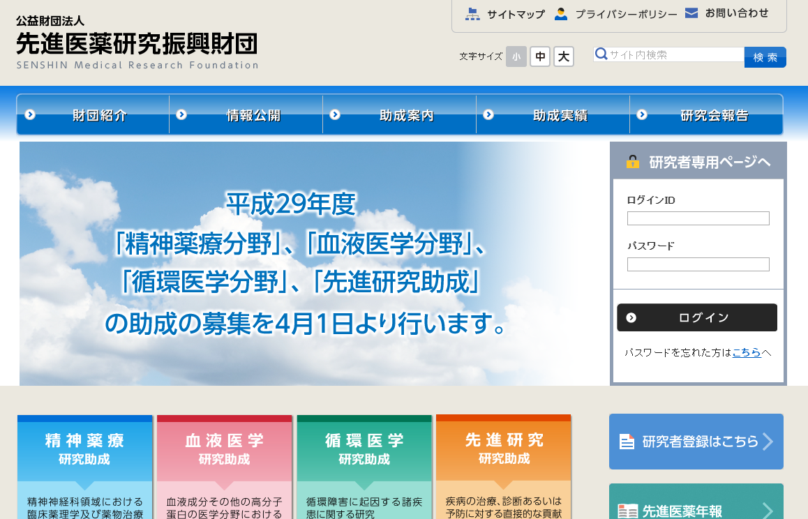808x519 pixels.
Task: Click arrow bullet next to 研究会報告
Action: click(641, 114)
